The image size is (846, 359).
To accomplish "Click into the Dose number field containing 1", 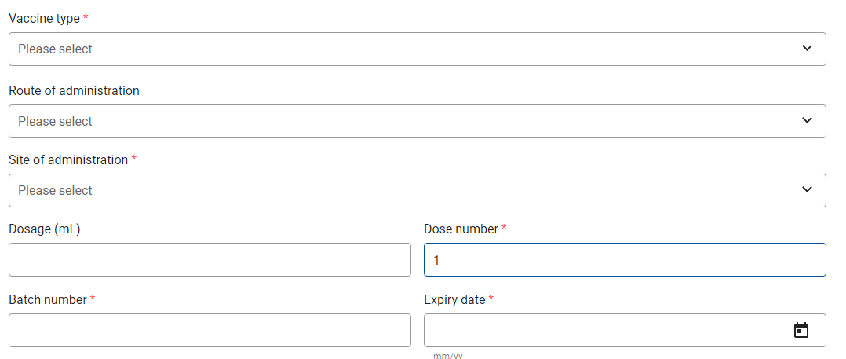I will coord(625,260).
